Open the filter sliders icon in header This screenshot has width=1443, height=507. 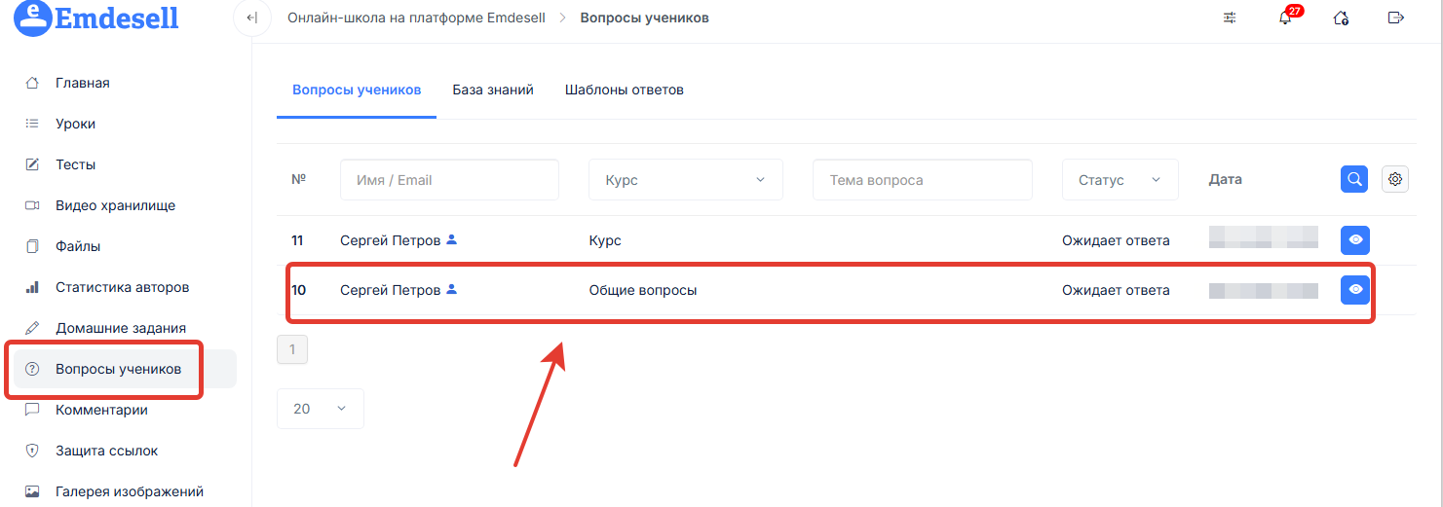[1230, 18]
